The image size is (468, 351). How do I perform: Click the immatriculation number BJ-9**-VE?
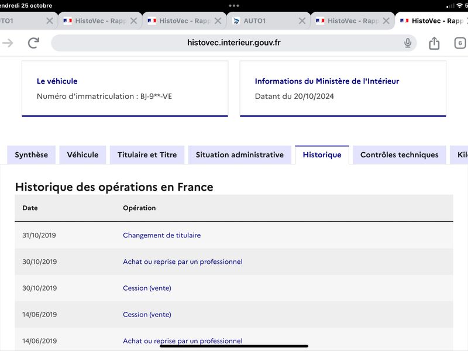156,97
